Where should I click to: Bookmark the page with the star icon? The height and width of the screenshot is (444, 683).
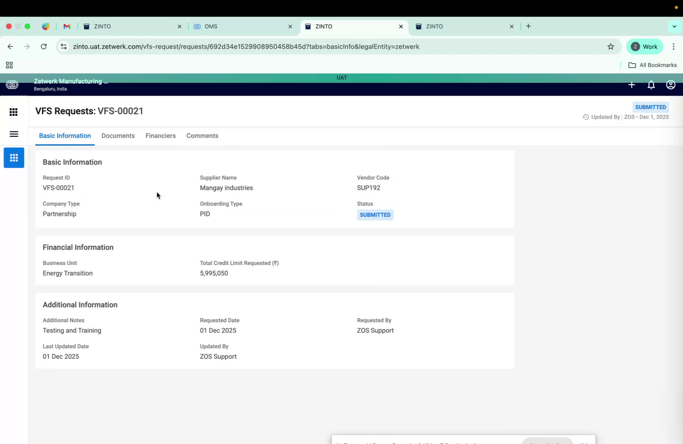pos(611,47)
